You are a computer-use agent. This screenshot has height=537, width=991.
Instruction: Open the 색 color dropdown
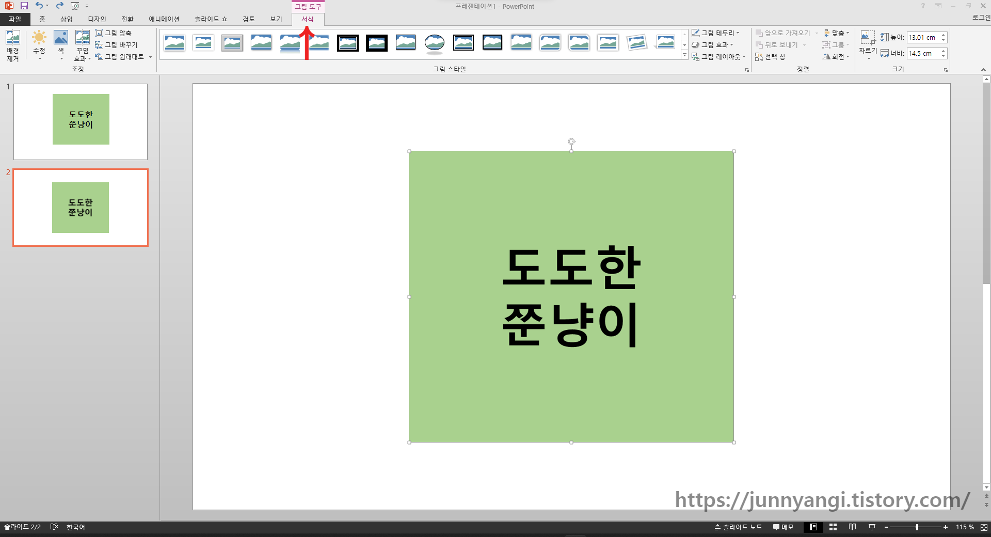click(x=61, y=45)
